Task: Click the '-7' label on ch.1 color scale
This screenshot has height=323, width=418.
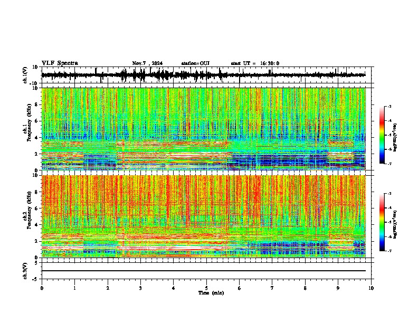Action: (x=389, y=164)
